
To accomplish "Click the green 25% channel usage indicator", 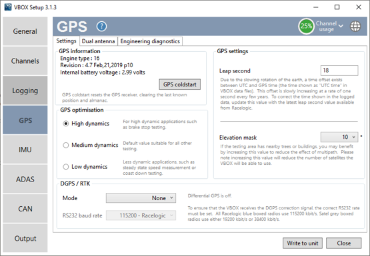I will coord(306,26).
